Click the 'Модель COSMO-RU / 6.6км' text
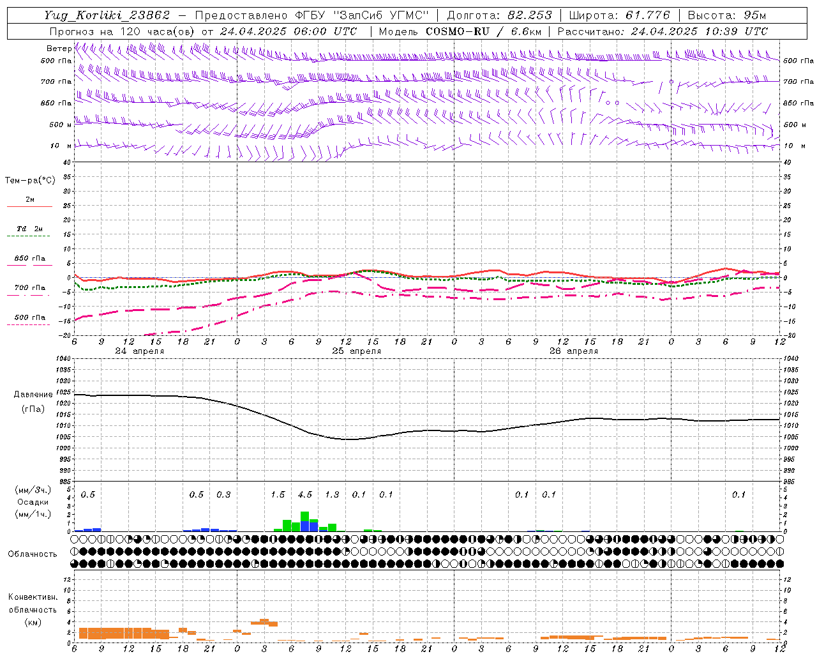Image resolution: width=817 pixels, height=654 pixels. pyautogui.click(x=460, y=31)
